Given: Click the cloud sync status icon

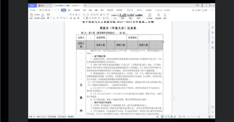Looking at the screenshot, I should [193, 10].
